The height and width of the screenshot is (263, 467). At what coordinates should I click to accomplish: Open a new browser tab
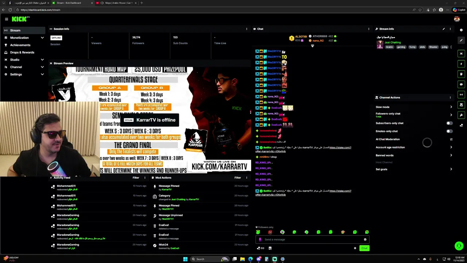[x=142, y=3]
